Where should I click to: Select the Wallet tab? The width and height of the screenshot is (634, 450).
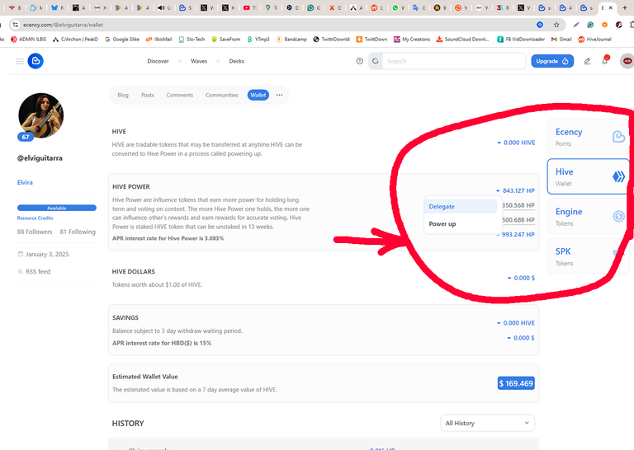pos(258,95)
